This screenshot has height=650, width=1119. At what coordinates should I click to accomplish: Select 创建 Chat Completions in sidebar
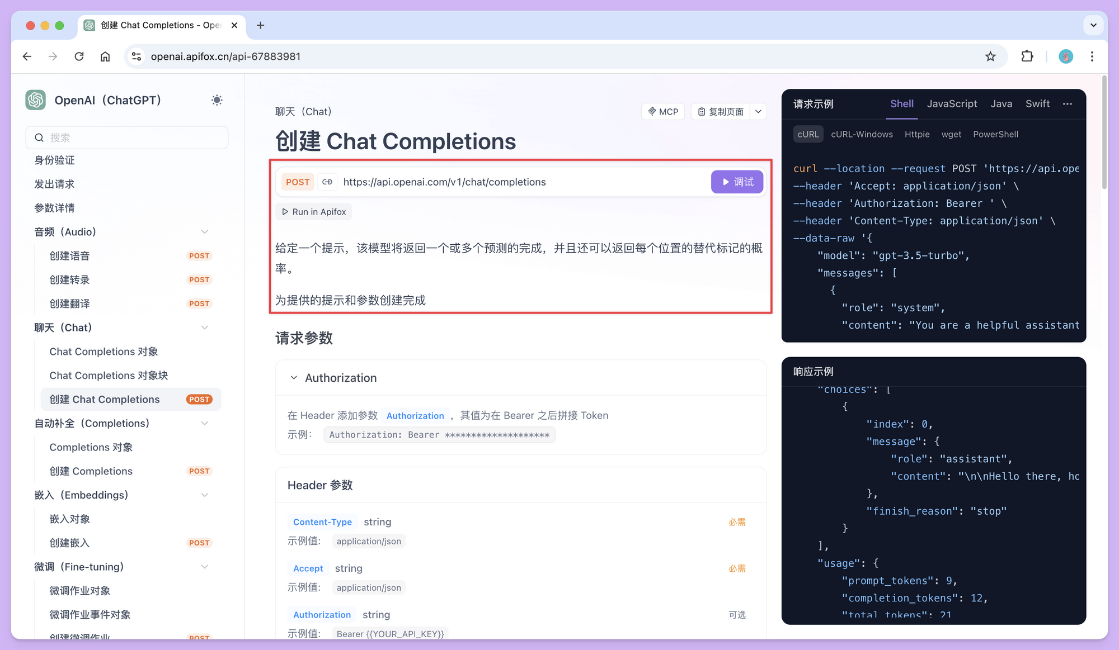pyautogui.click(x=131, y=399)
